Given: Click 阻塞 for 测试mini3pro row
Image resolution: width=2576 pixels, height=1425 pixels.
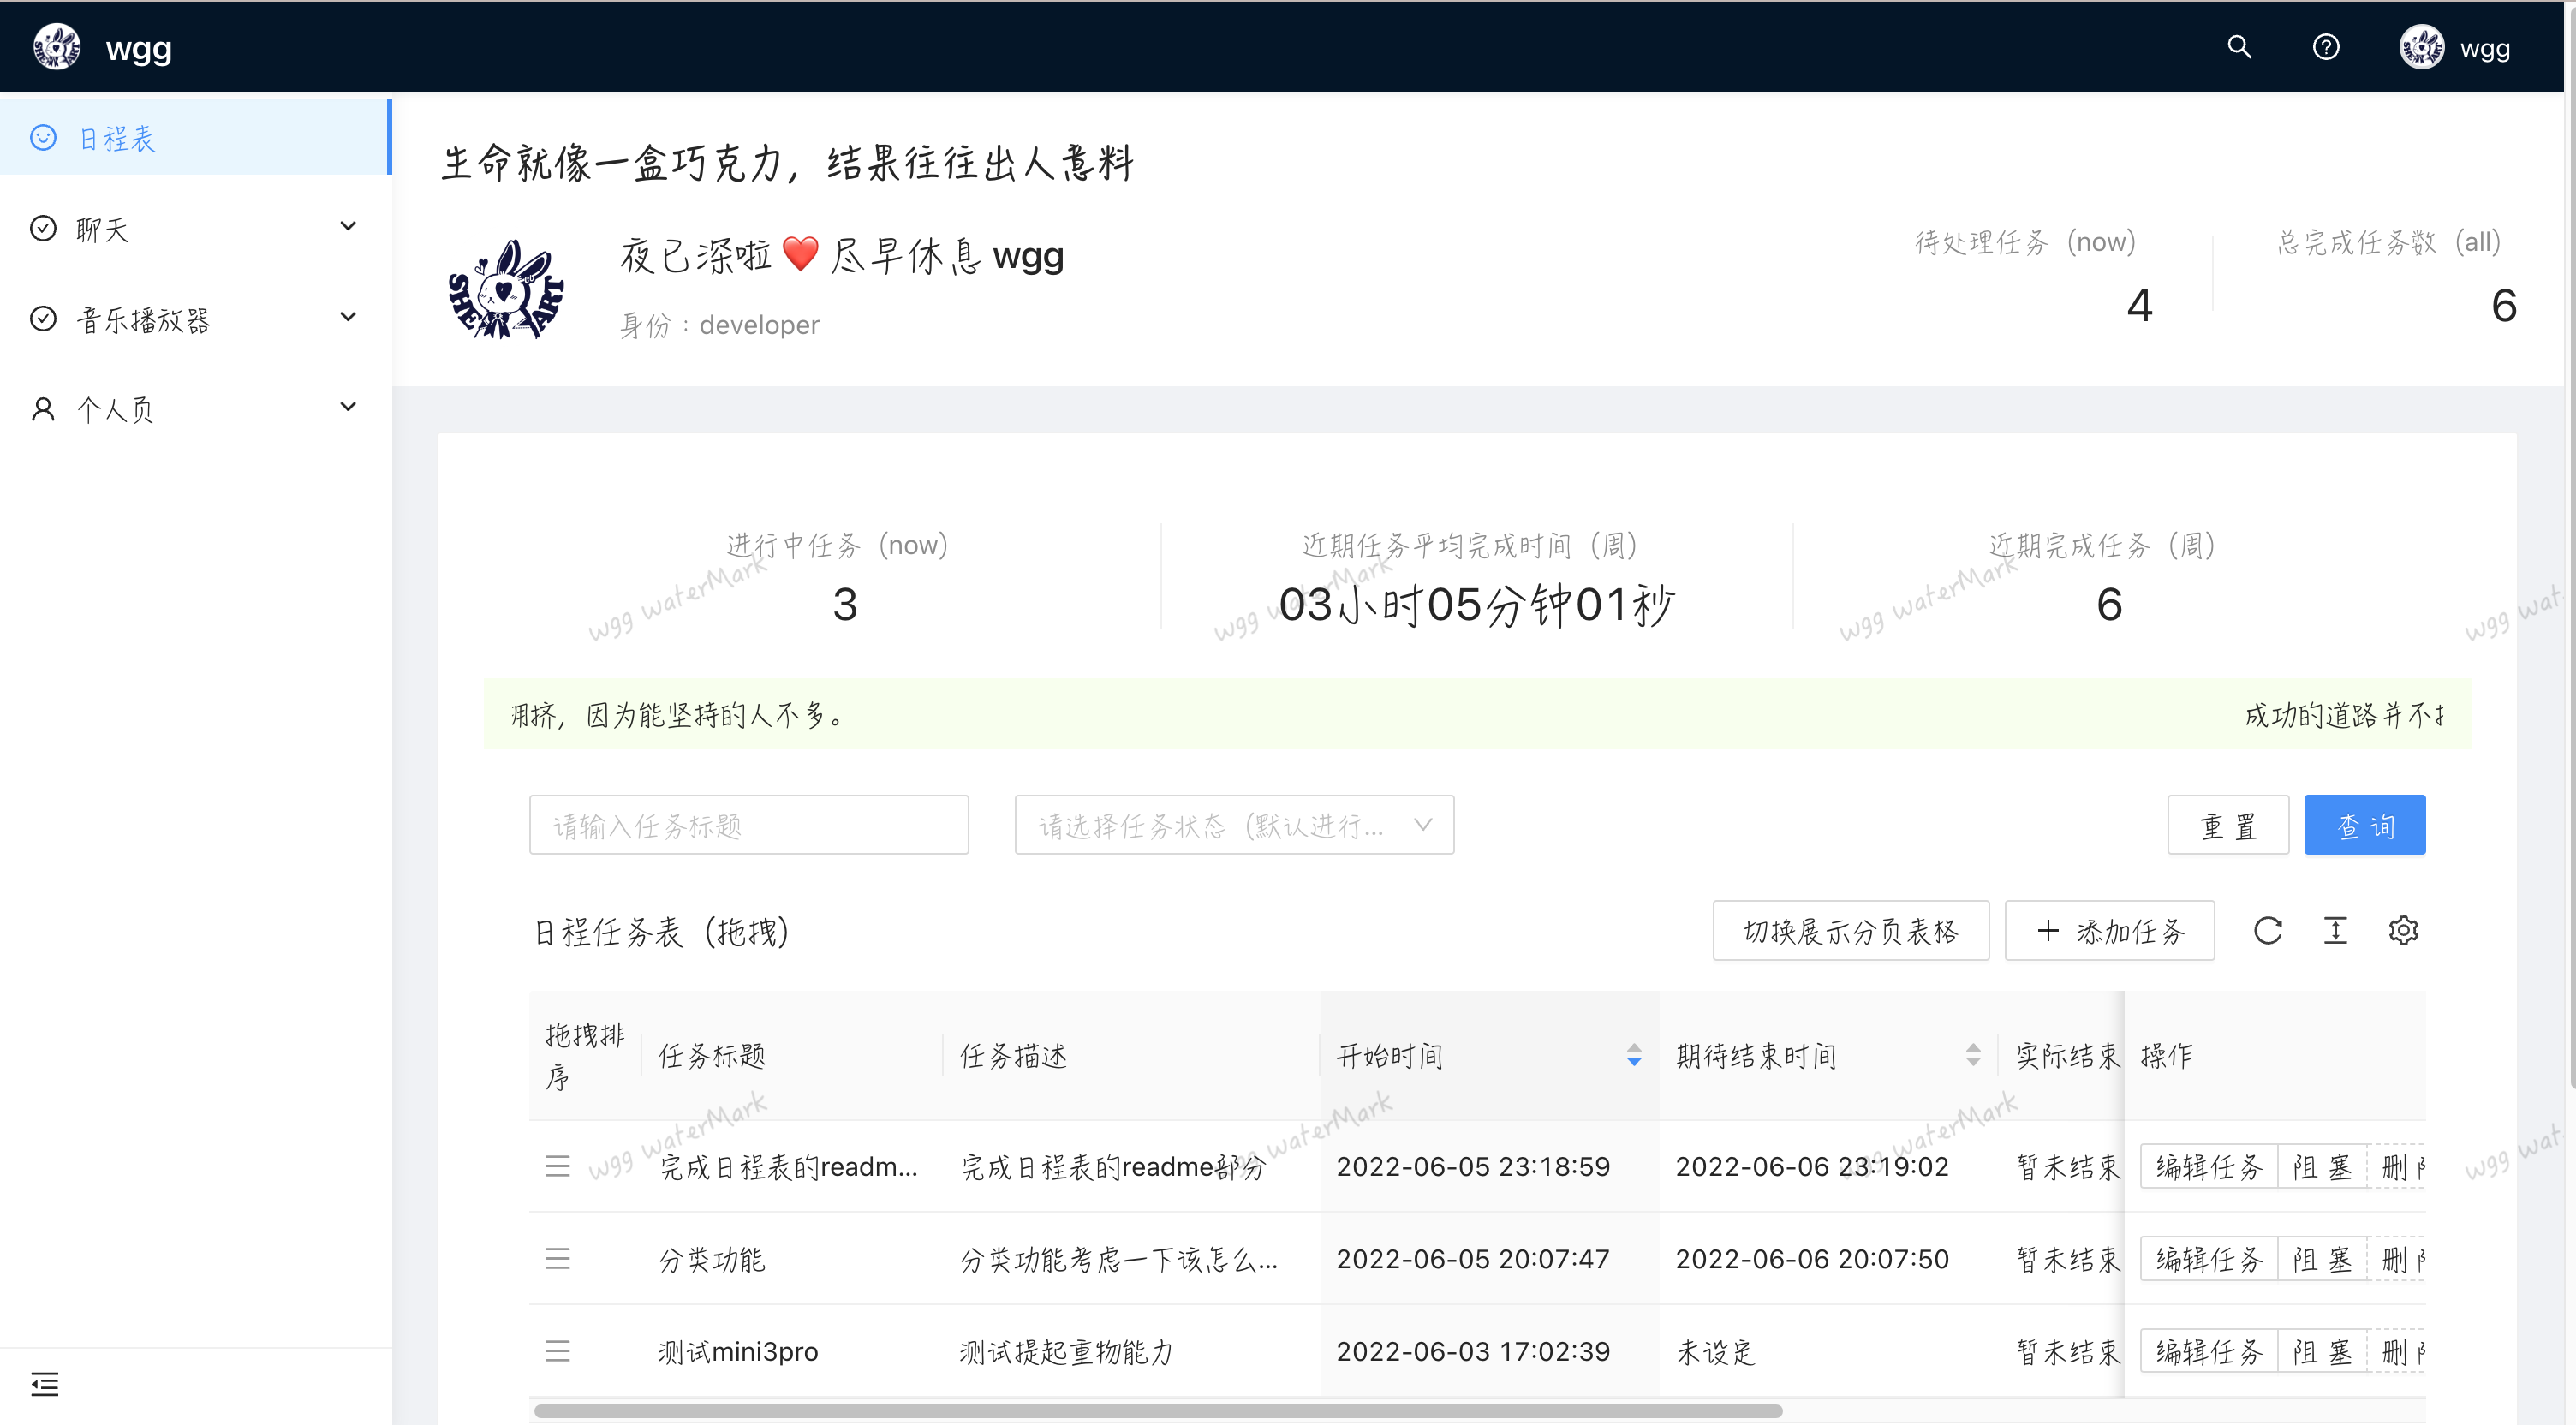Looking at the screenshot, I should pyautogui.click(x=2322, y=1351).
